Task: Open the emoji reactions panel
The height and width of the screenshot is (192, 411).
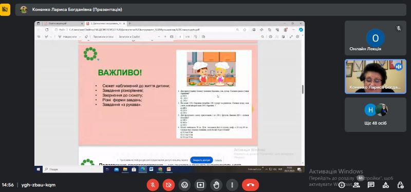Action: 184,185
